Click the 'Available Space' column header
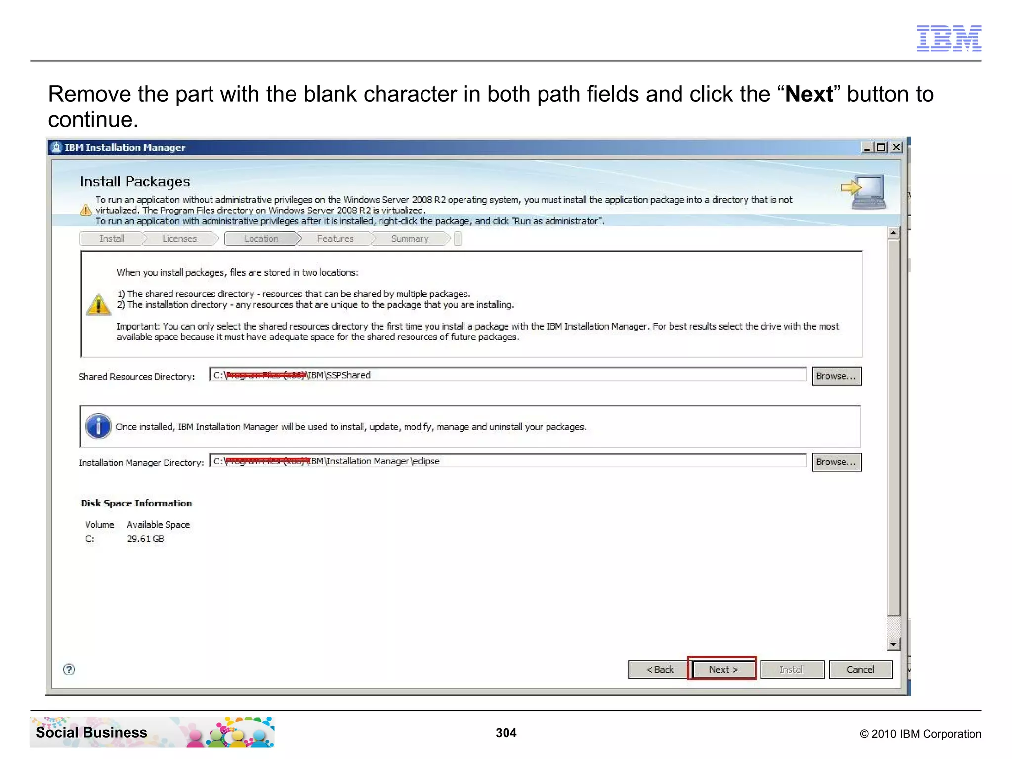Viewport: 1012px width, 759px height. point(158,525)
